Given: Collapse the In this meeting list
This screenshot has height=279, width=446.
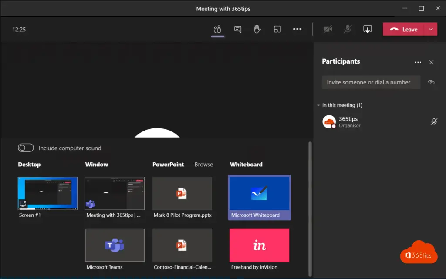Looking at the screenshot, I should pyautogui.click(x=318, y=105).
